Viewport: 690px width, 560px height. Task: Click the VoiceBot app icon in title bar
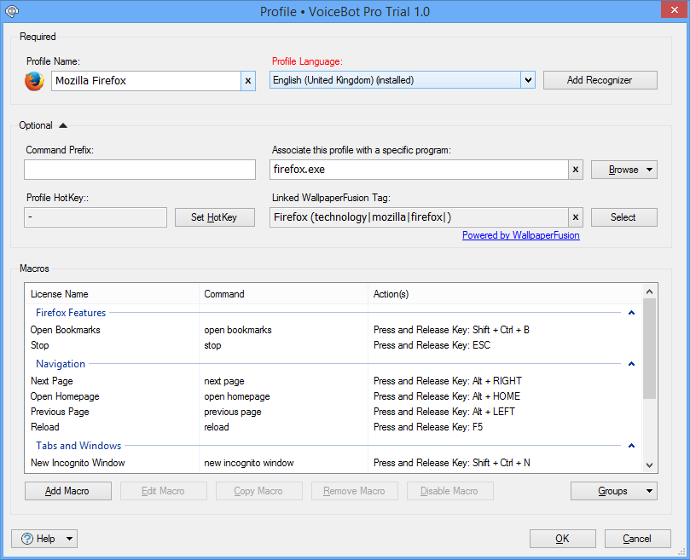coord(12,11)
